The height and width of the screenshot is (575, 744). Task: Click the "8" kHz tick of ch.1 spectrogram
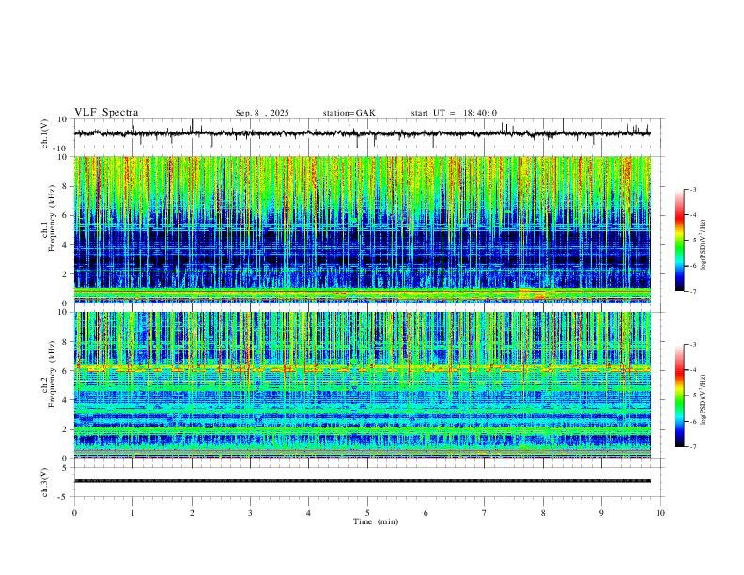[66, 186]
